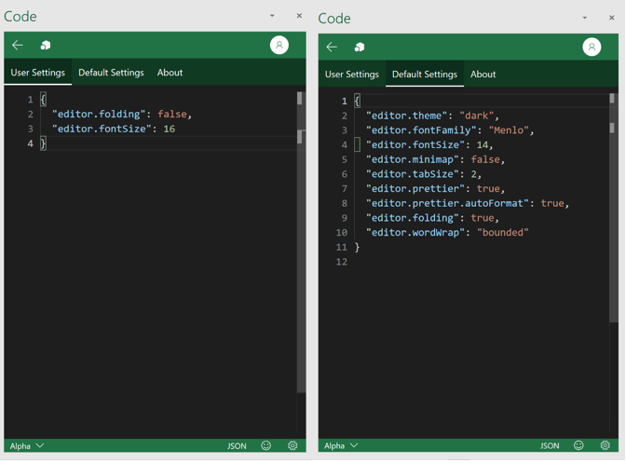
Task: Open the left Code pane options arrow
Action: [272, 16]
